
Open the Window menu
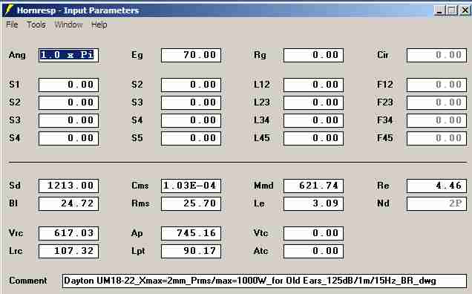coord(68,24)
